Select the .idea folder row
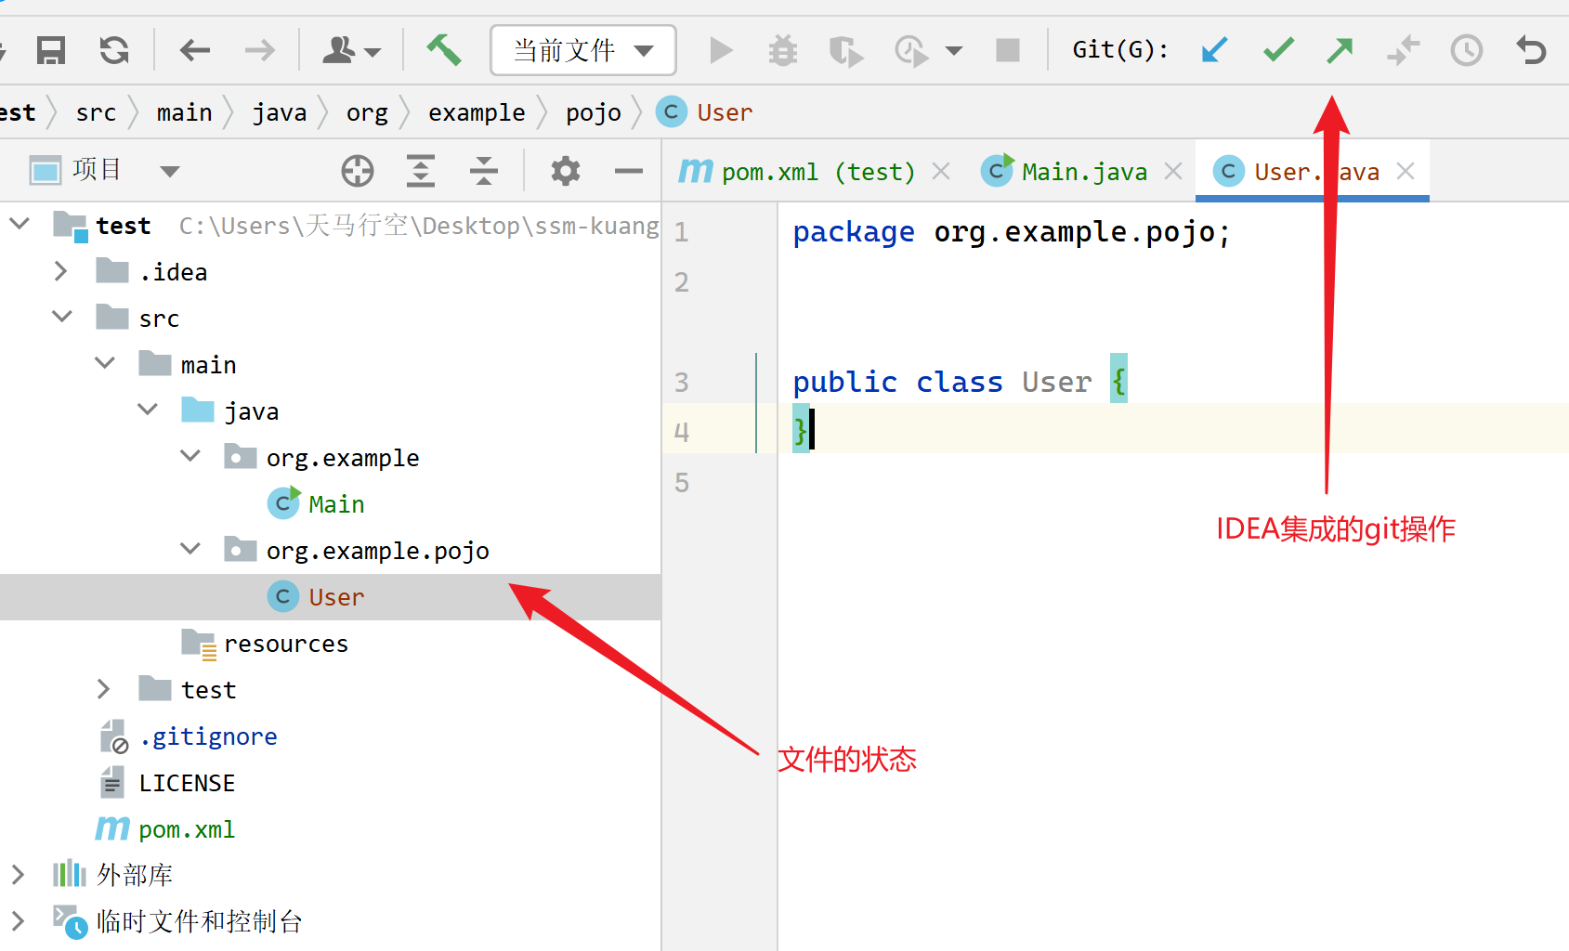This screenshot has width=1569, height=951. (330, 272)
